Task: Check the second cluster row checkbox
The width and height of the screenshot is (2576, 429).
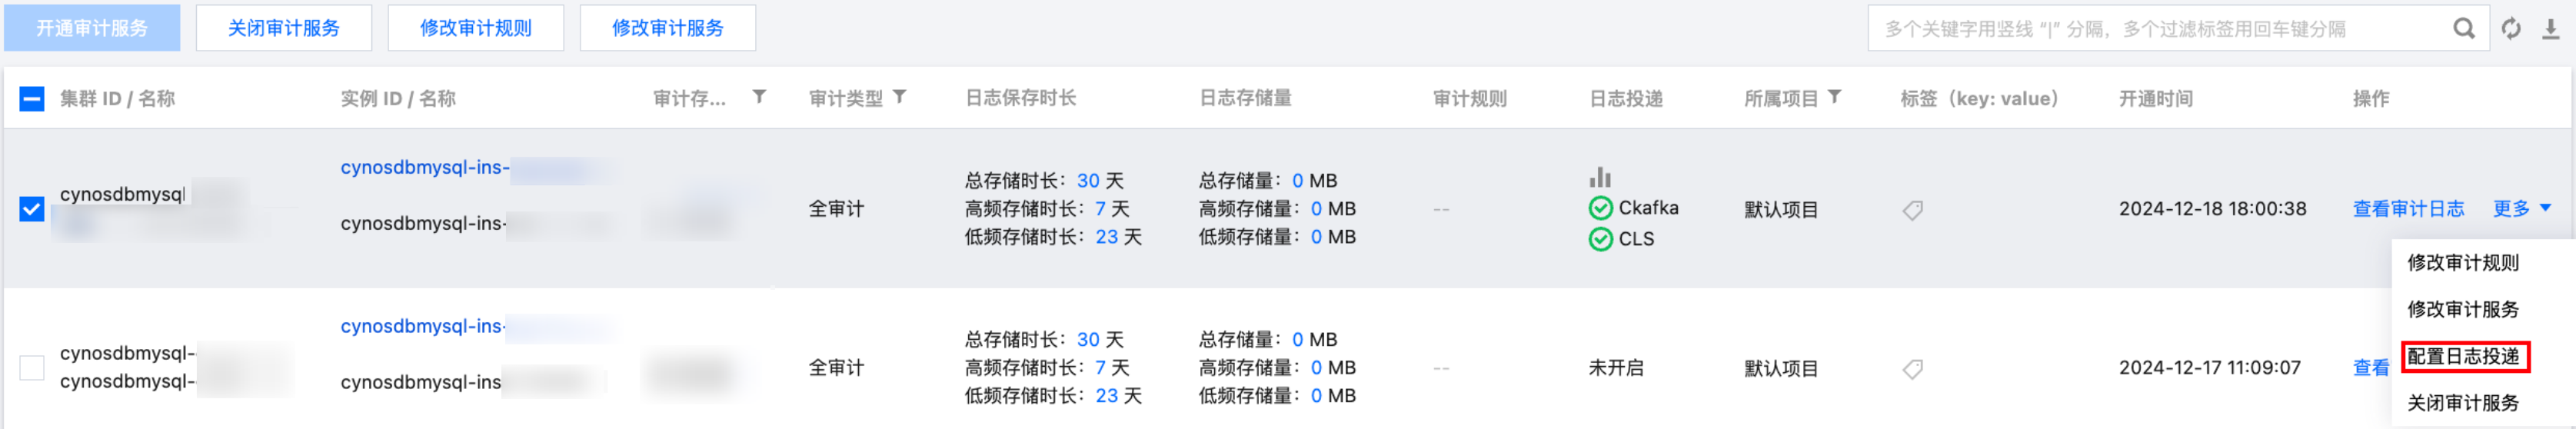Action: pos(32,368)
